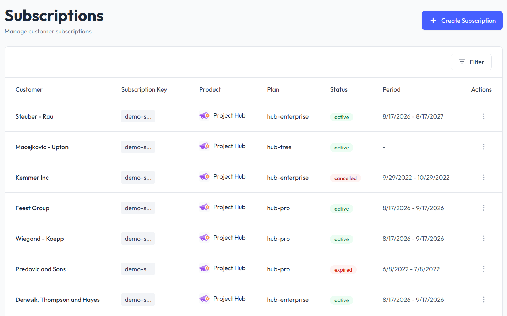The width and height of the screenshot is (507, 316).
Task: Select customer Wiegand - Koepp
Action: point(40,239)
